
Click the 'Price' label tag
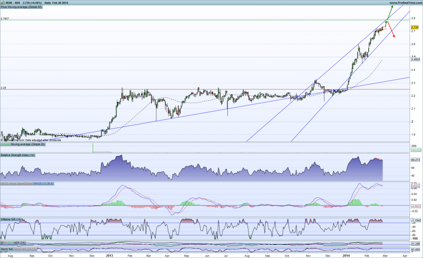click(4, 7)
